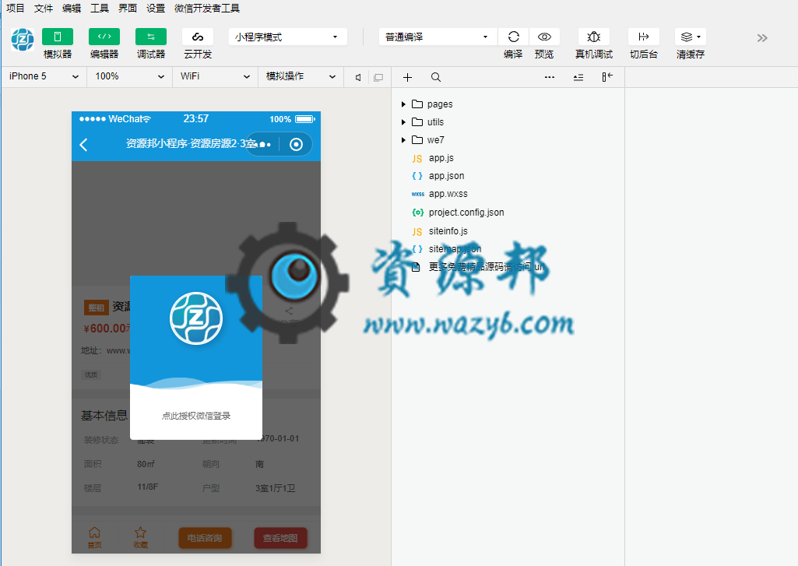Toggle the 模拟器 simulator panel button
798x566 pixels.
(x=58, y=37)
